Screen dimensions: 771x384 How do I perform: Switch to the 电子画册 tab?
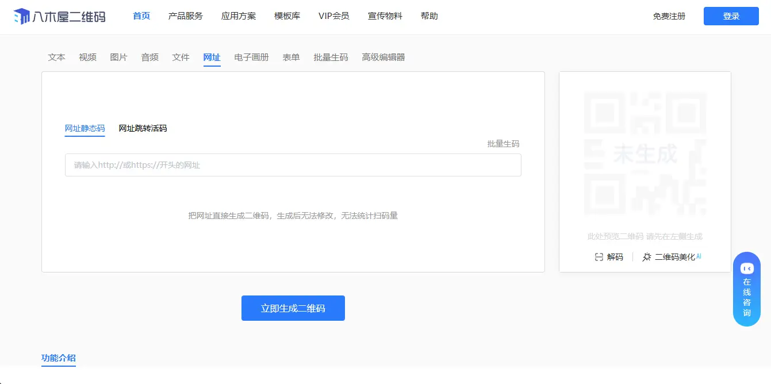tap(251, 57)
